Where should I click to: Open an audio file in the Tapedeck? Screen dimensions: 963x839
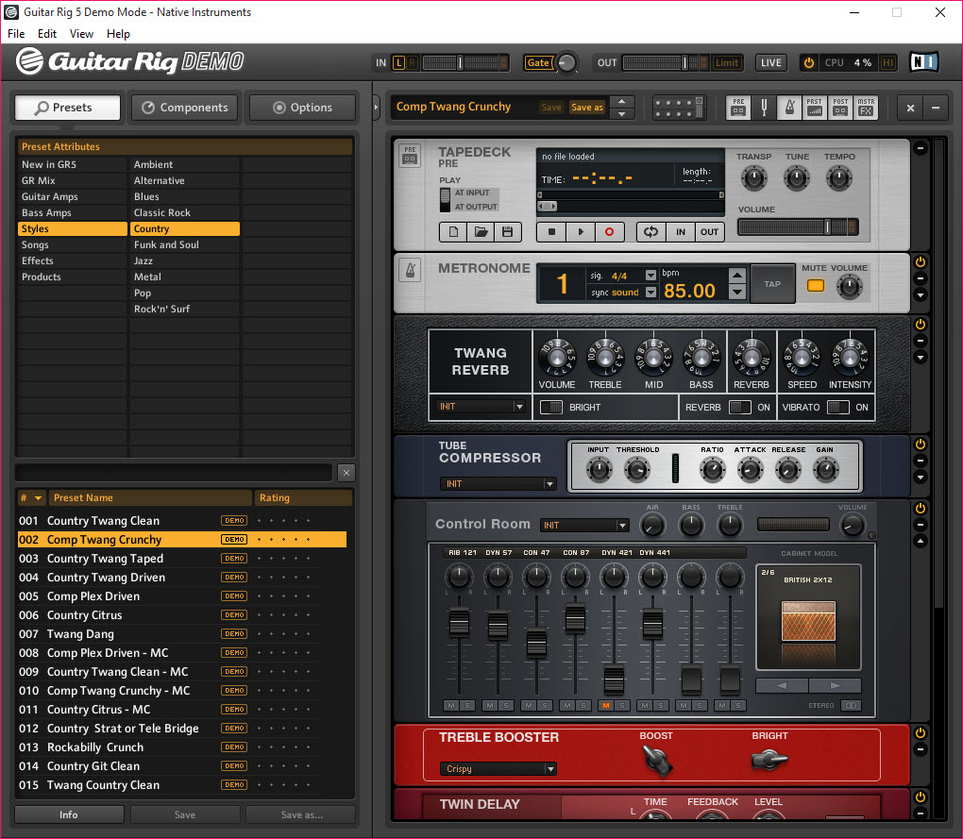[481, 232]
